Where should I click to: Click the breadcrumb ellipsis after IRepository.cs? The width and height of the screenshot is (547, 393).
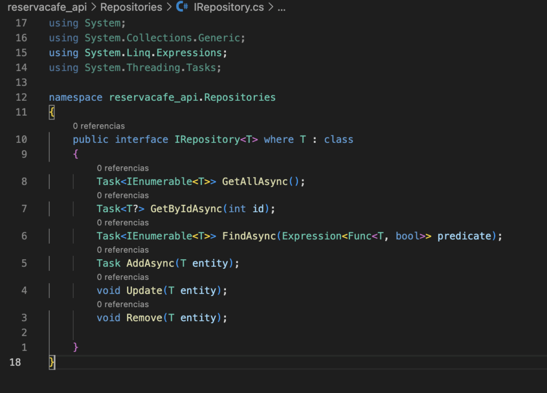282,7
